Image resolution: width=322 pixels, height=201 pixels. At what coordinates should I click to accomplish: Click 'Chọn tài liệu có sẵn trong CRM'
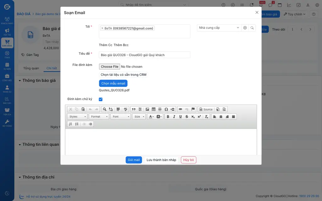click(x=123, y=75)
